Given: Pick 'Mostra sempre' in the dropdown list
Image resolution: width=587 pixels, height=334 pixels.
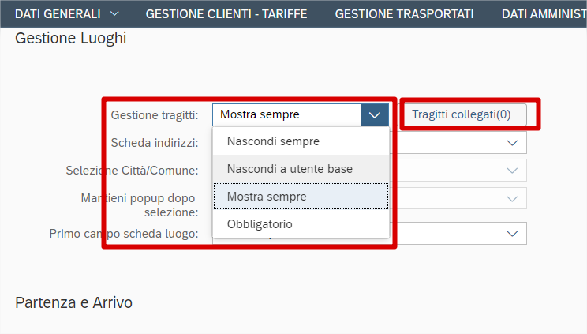Looking at the screenshot, I should click(x=267, y=196).
